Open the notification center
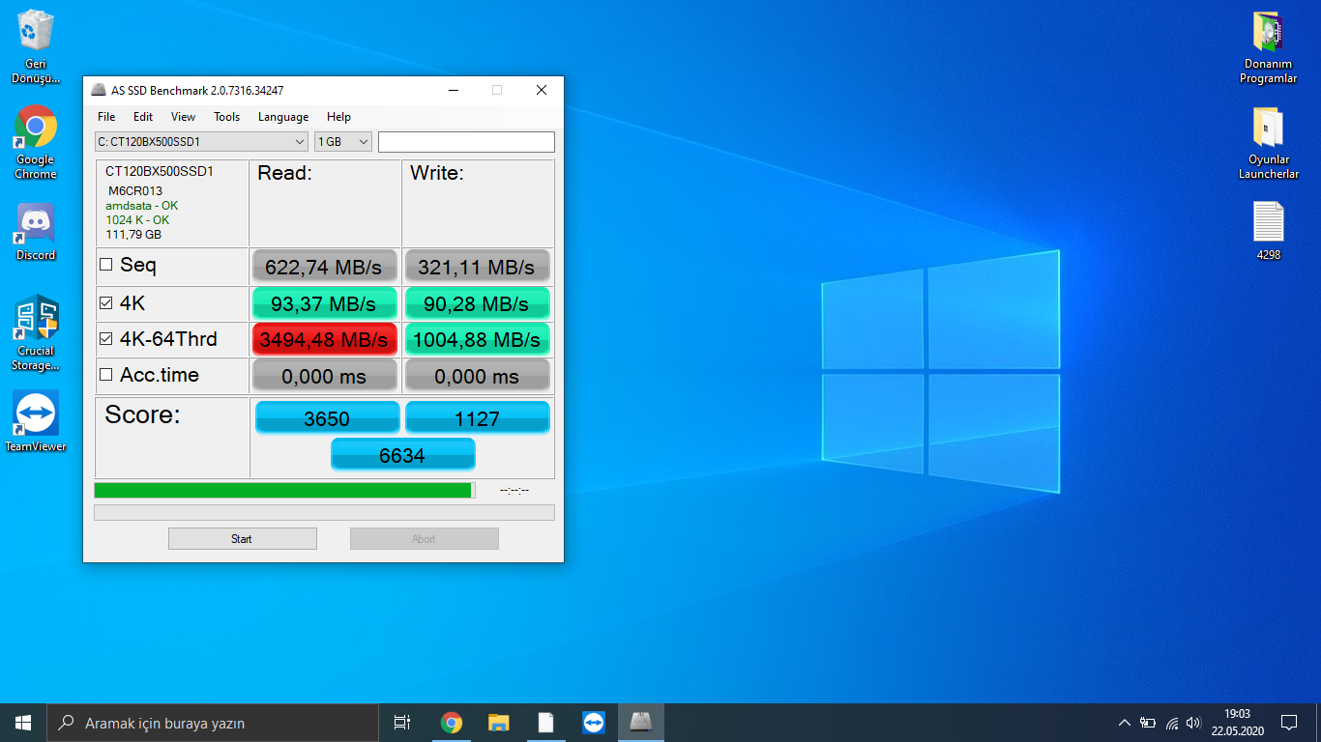 (1288, 723)
